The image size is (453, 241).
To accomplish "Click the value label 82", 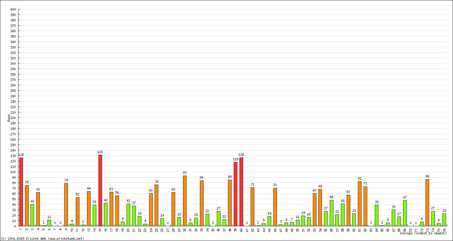I will point(360,178).
